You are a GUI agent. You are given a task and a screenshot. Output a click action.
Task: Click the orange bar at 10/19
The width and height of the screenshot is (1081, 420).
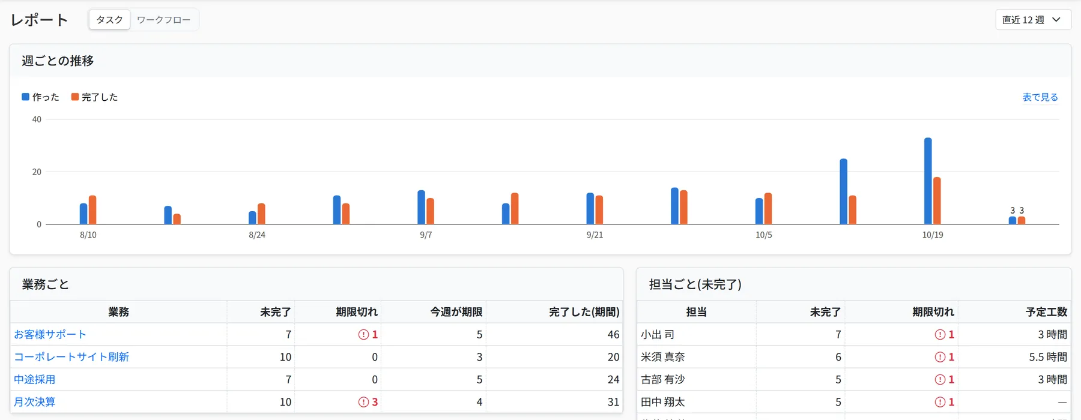click(937, 201)
